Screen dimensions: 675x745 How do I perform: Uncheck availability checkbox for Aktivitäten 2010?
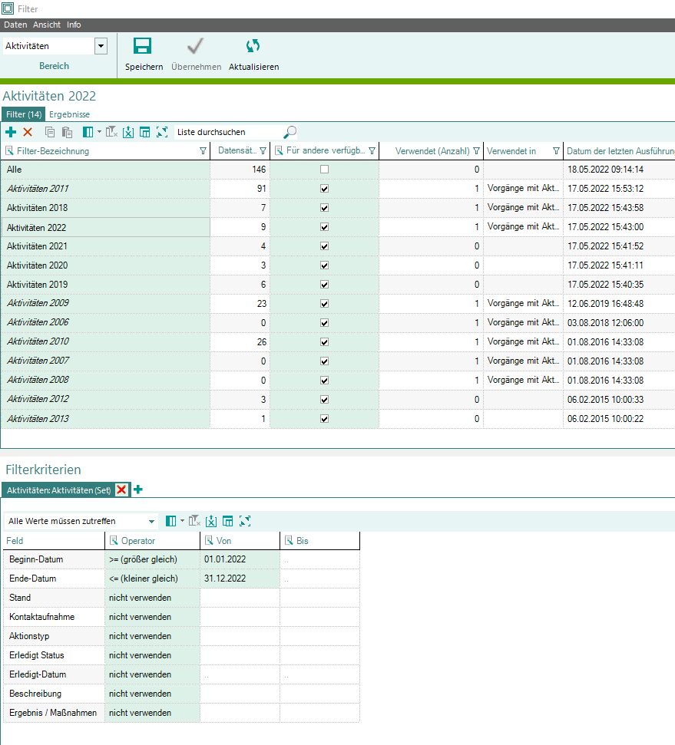tap(324, 342)
